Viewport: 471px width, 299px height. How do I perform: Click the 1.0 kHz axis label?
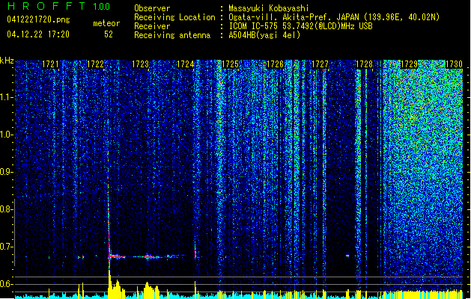pos(6,135)
